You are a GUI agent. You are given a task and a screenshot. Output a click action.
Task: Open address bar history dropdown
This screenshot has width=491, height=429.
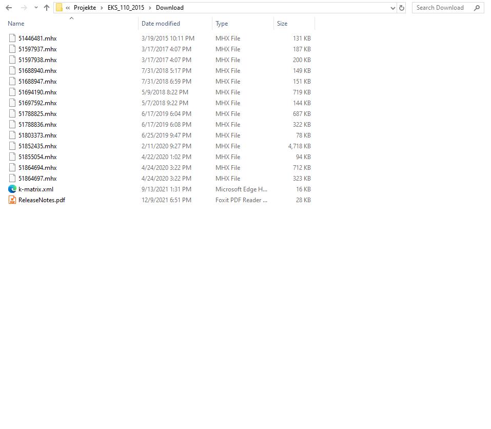392,8
